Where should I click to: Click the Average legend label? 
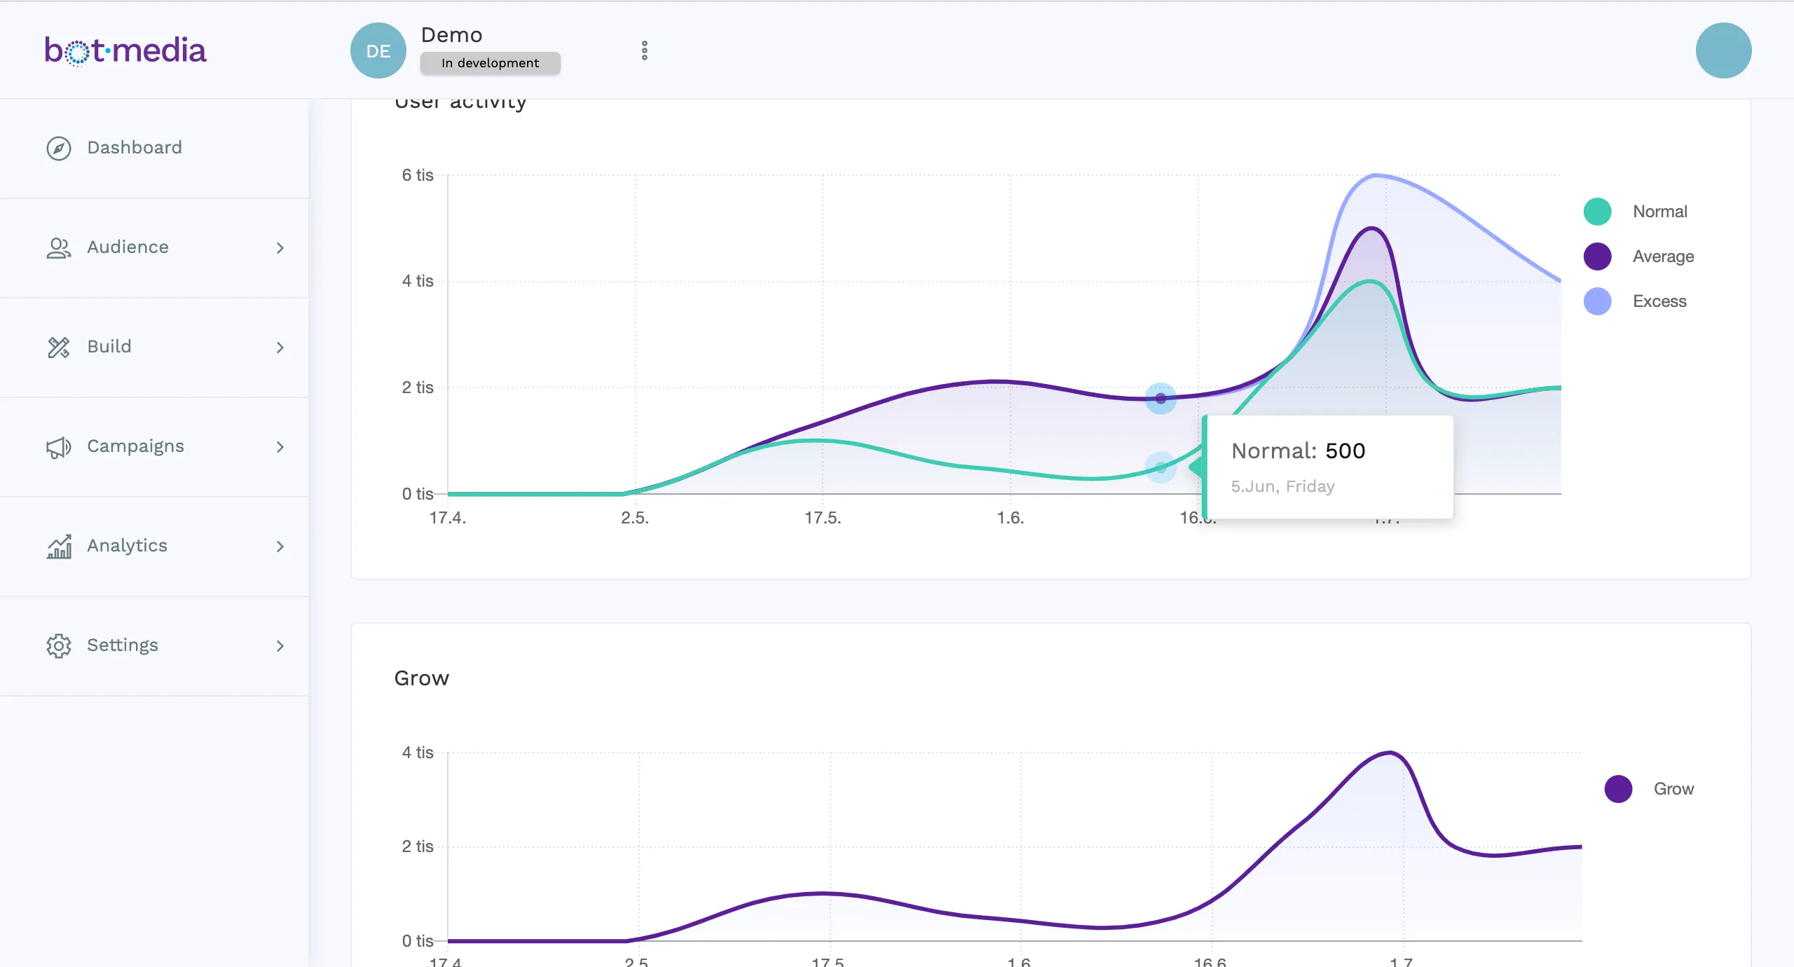(x=1663, y=256)
